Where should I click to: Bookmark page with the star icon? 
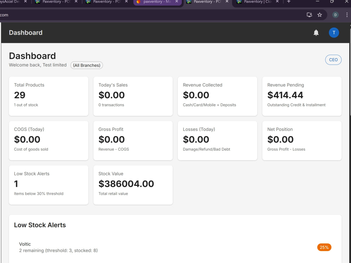[319, 15]
